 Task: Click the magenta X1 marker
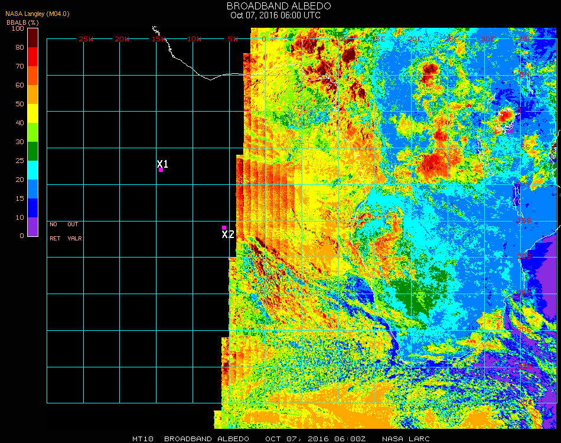[x=161, y=170]
